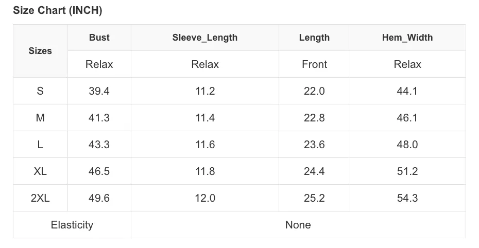Select the size M row label

pyautogui.click(x=40, y=118)
